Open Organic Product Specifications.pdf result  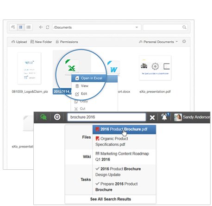click(124, 142)
